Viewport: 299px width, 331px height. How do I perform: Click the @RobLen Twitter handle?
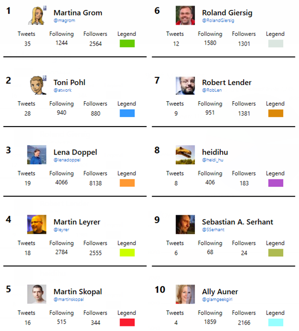[211, 90]
